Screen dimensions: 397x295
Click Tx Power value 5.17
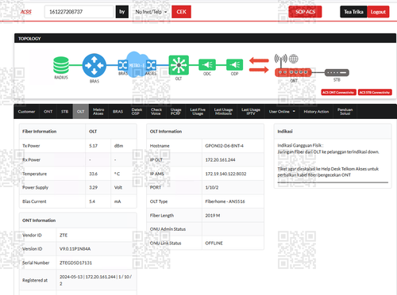click(x=94, y=146)
